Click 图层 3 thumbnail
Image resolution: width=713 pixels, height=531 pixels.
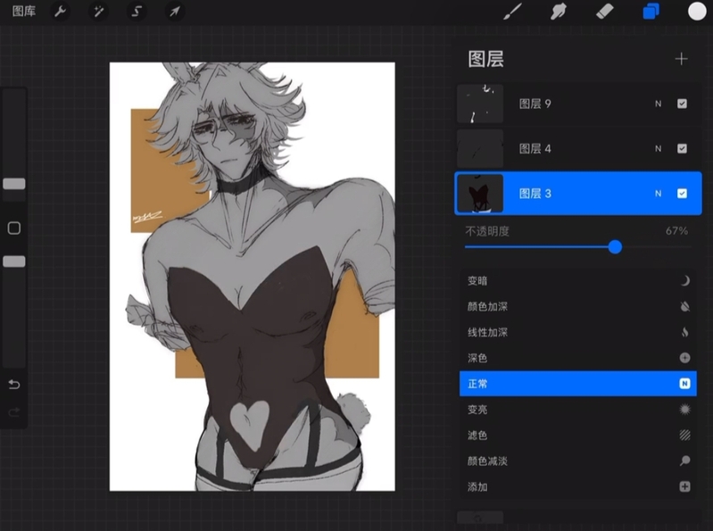(480, 194)
